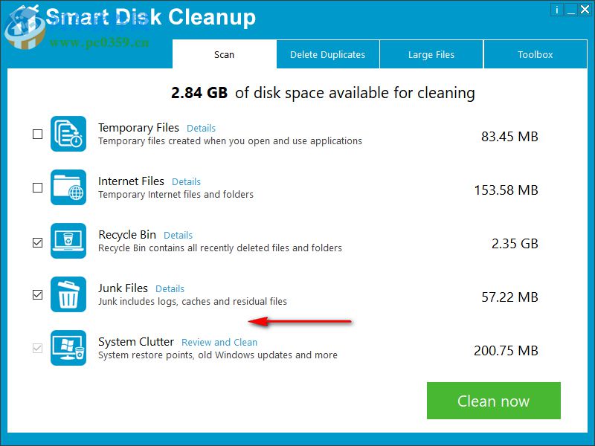Click the Internet Files globe folder icon
595x446 pixels.
tap(68, 187)
